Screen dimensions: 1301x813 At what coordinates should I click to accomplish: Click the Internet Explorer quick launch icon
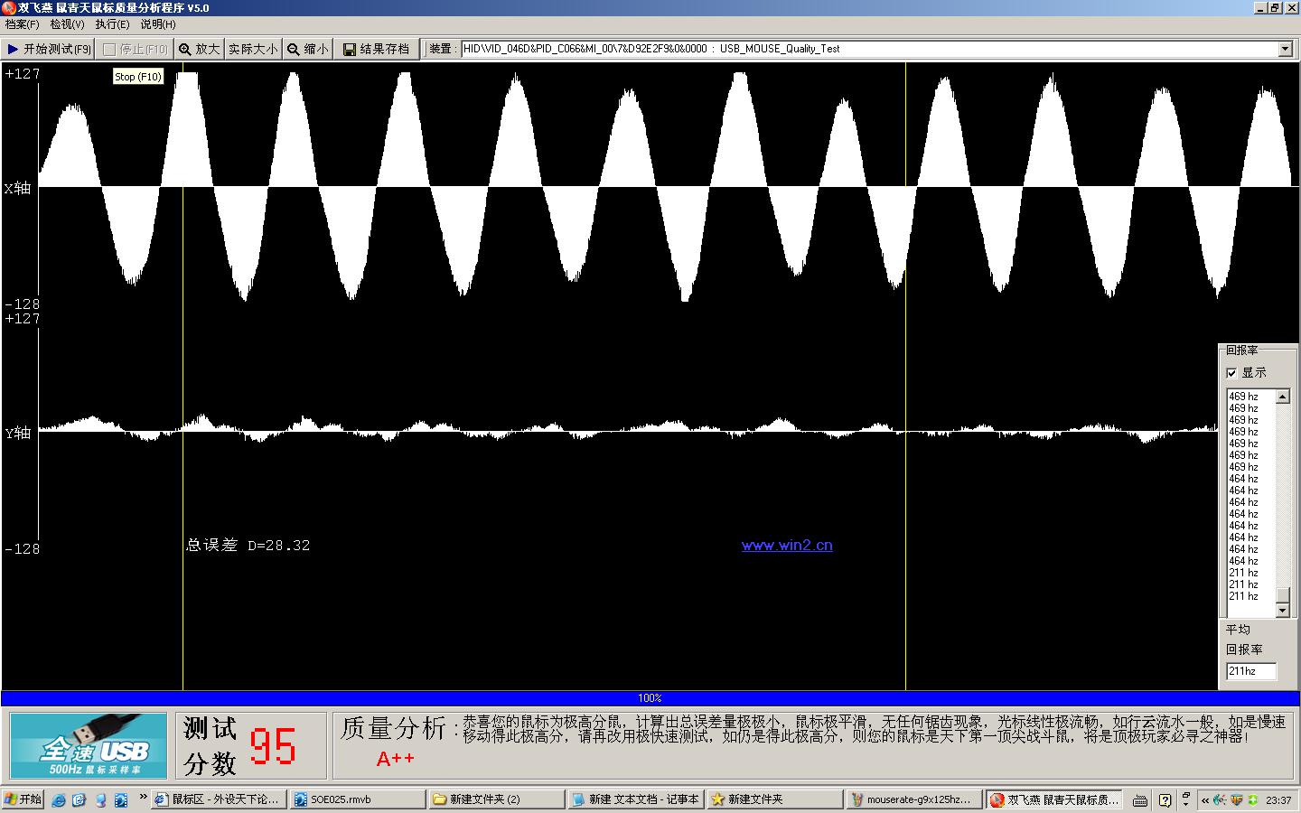[59, 799]
